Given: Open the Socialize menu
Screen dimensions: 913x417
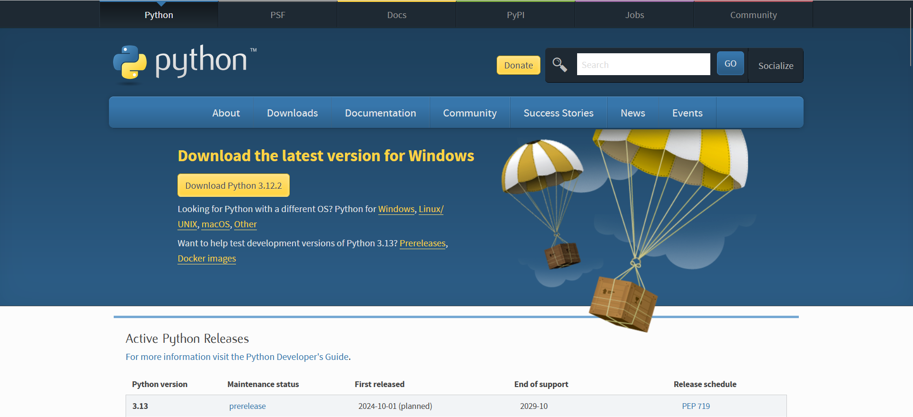Looking at the screenshot, I should pyautogui.click(x=776, y=66).
